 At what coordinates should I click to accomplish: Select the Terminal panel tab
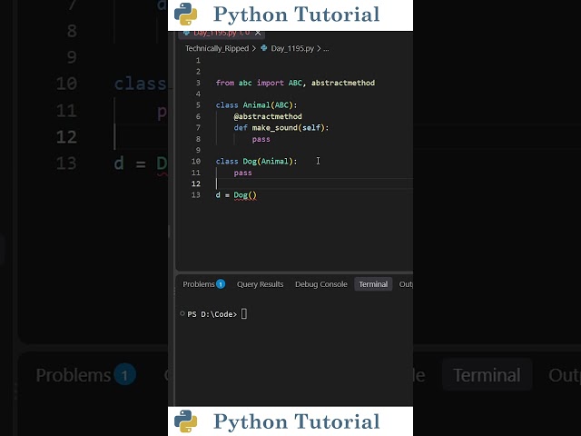click(373, 284)
